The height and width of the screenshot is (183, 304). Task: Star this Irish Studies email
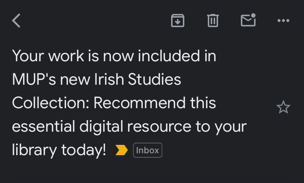click(283, 107)
